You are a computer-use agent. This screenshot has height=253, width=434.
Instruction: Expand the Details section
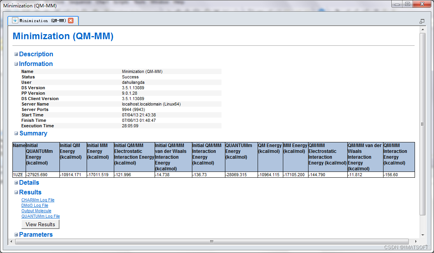coord(16,183)
